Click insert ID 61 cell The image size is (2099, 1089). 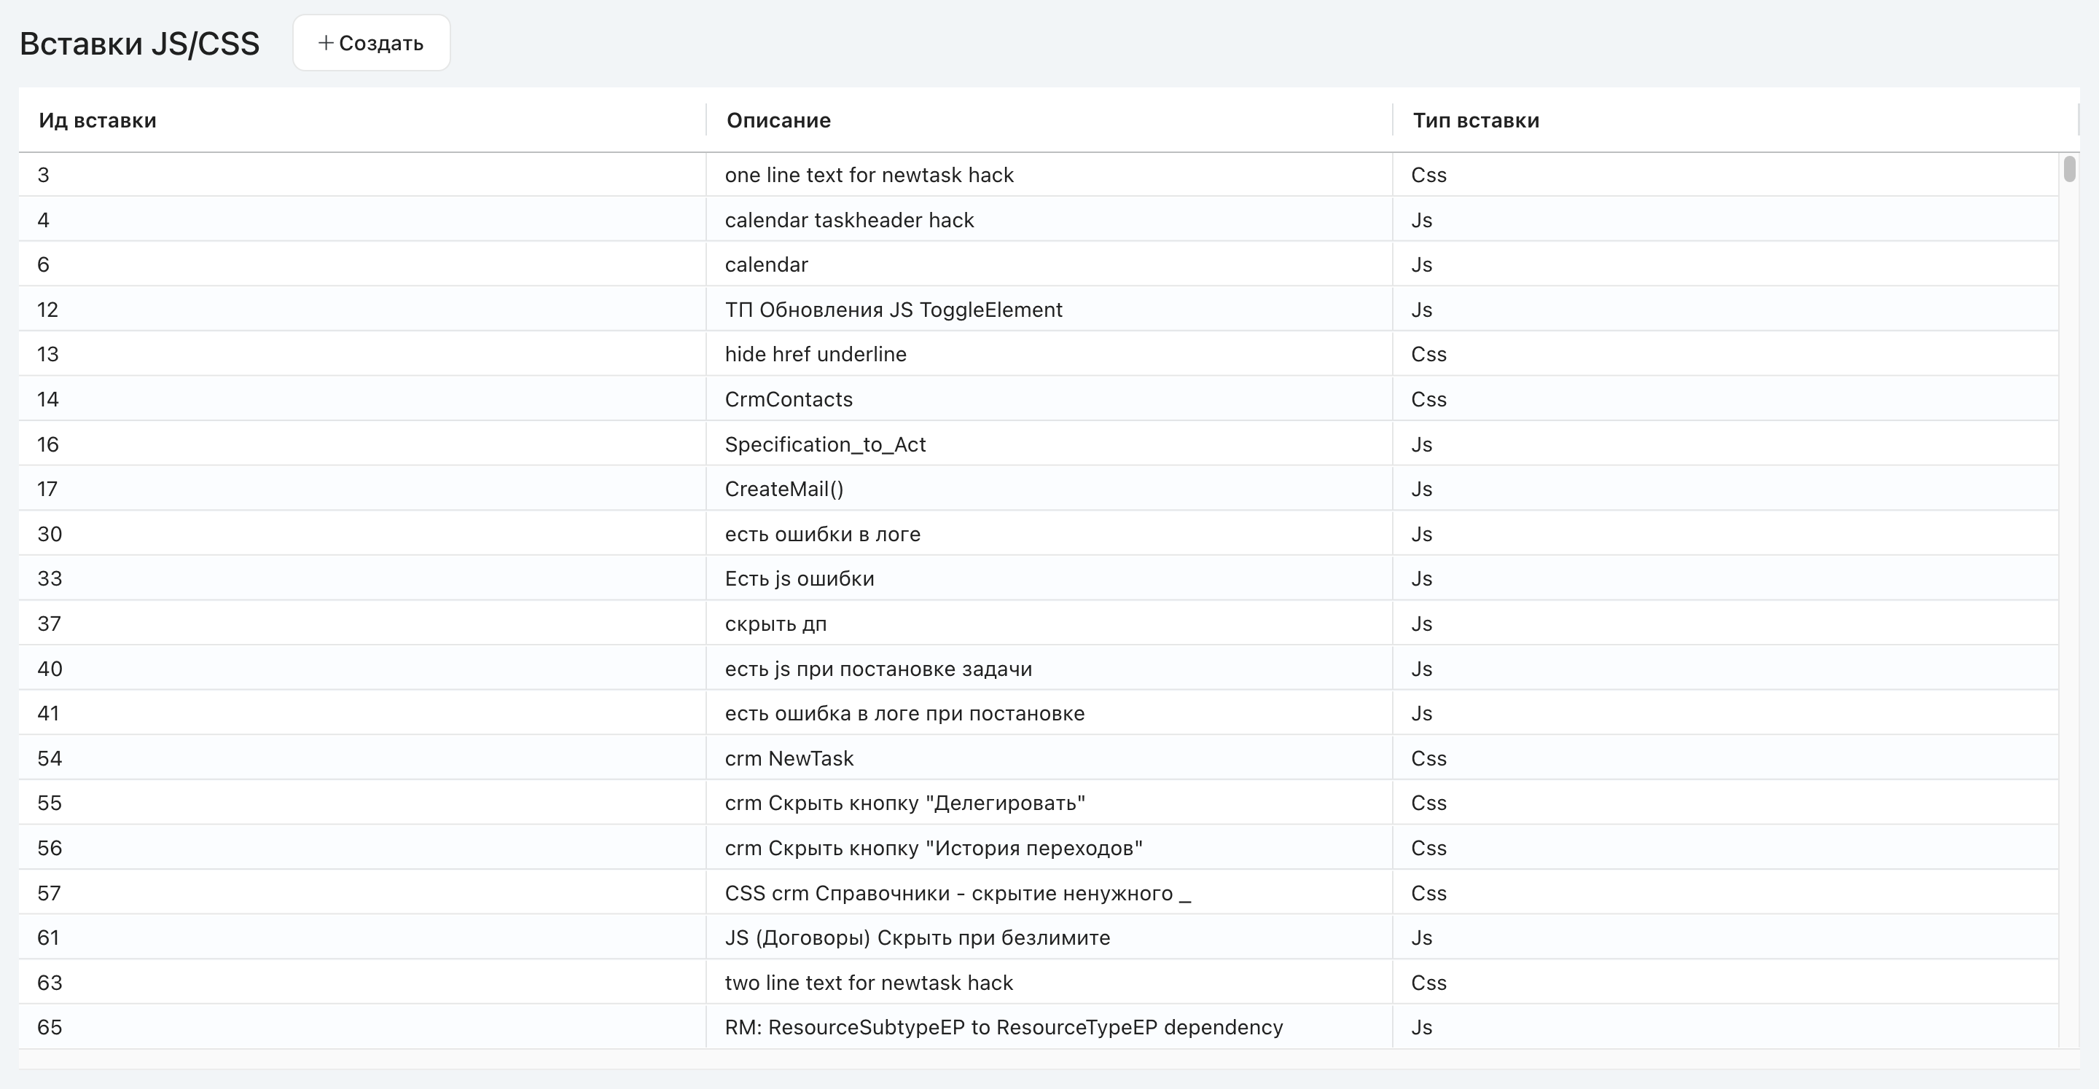[x=361, y=937]
